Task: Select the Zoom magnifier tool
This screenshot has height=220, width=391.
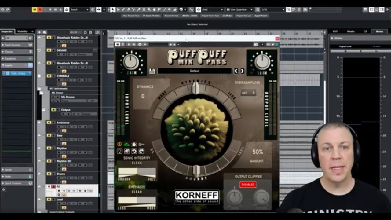Action: point(149,9)
